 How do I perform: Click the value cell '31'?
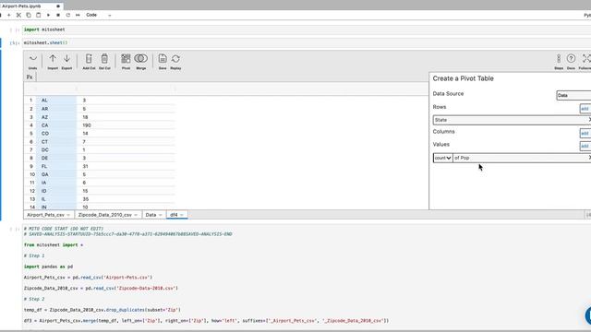click(x=126, y=166)
